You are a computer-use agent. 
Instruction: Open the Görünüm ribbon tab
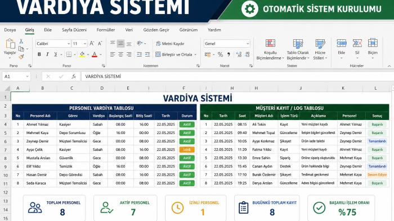pyautogui.click(x=189, y=30)
